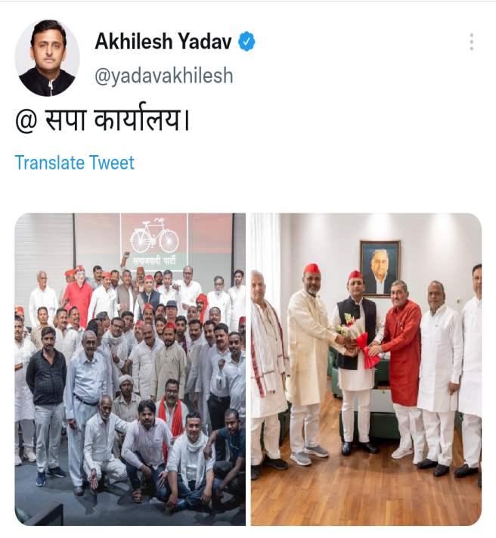Image resolution: width=496 pixels, height=538 pixels.
Task: Open the three-dot more options menu
Action: tap(472, 42)
